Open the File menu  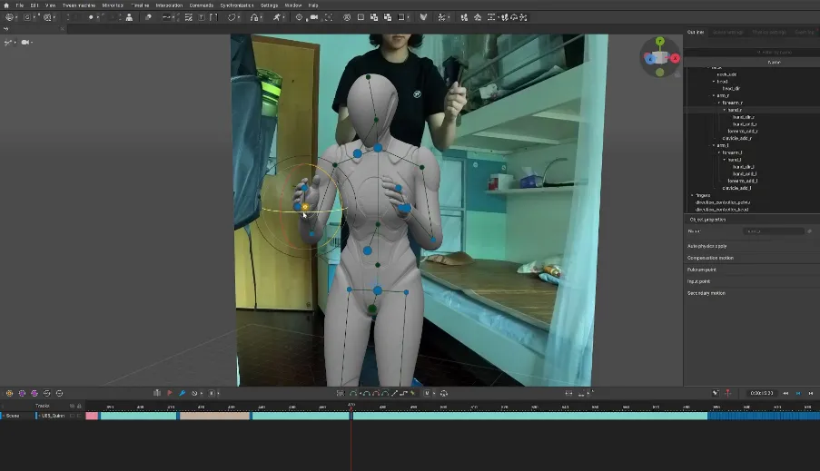pos(20,5)
